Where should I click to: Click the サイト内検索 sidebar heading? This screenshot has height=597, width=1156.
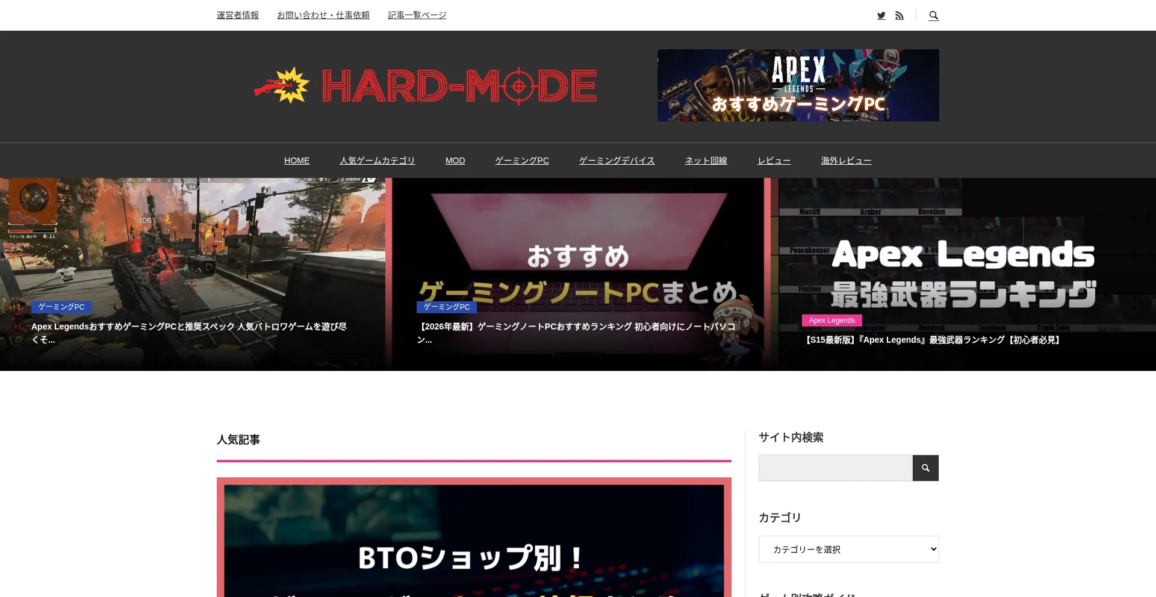click(x=791, y=437)
